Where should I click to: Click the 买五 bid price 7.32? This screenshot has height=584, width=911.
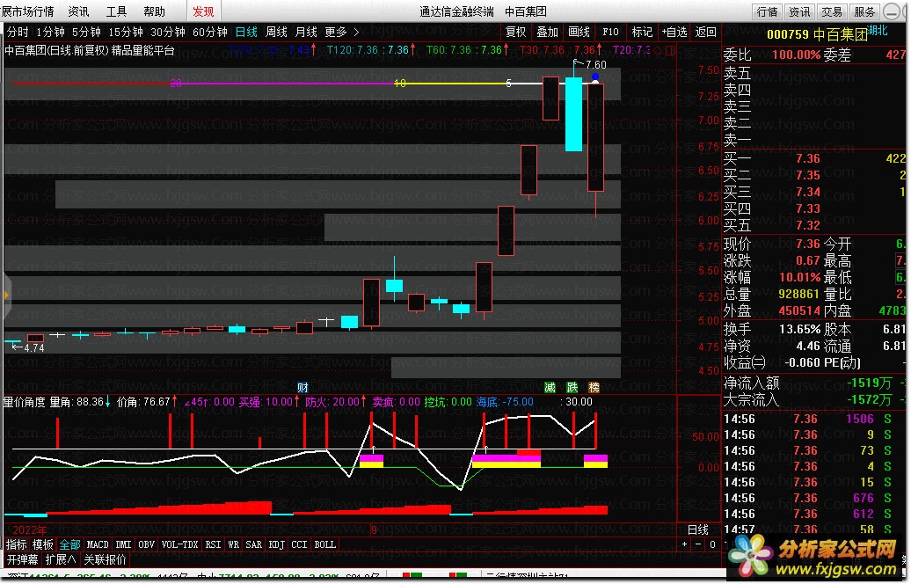(807, 225)
